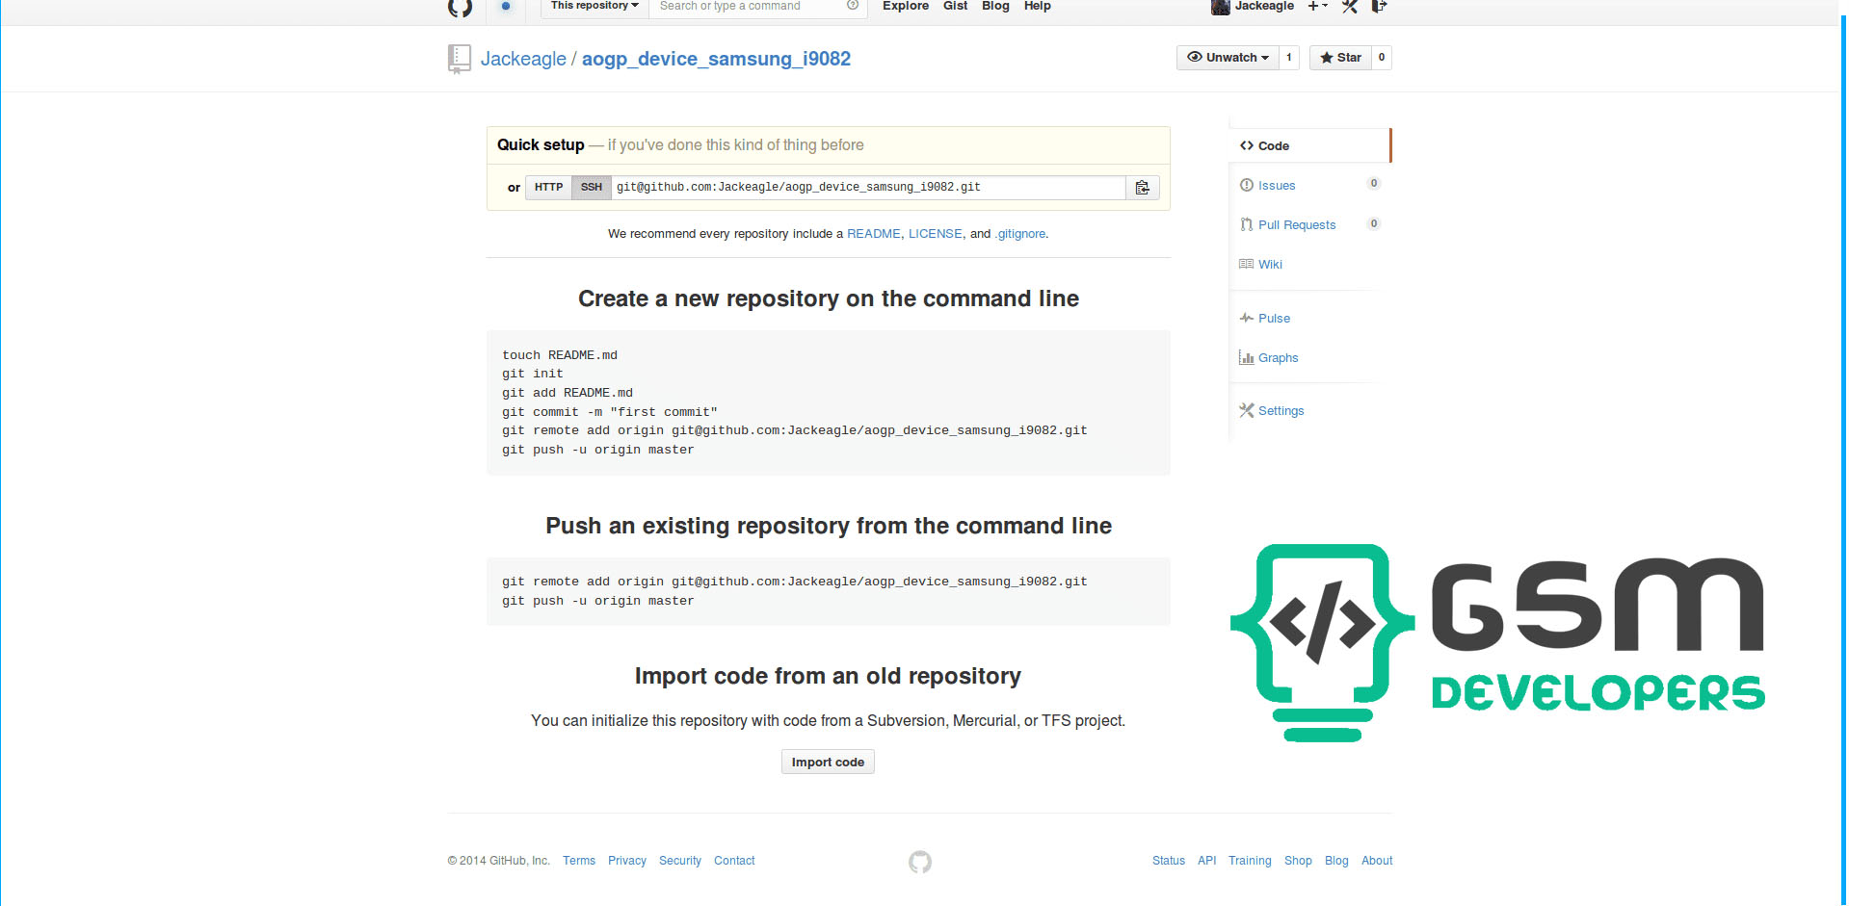Open the Jackeagle owner link in repo title
The width and height of the screenshot is (1849, 906).
[523, 59]
